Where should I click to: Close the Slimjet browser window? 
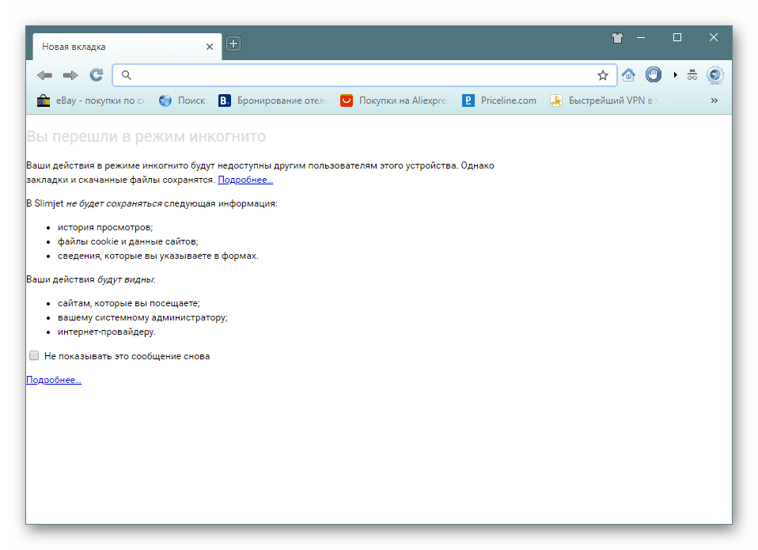click(714, 38)
